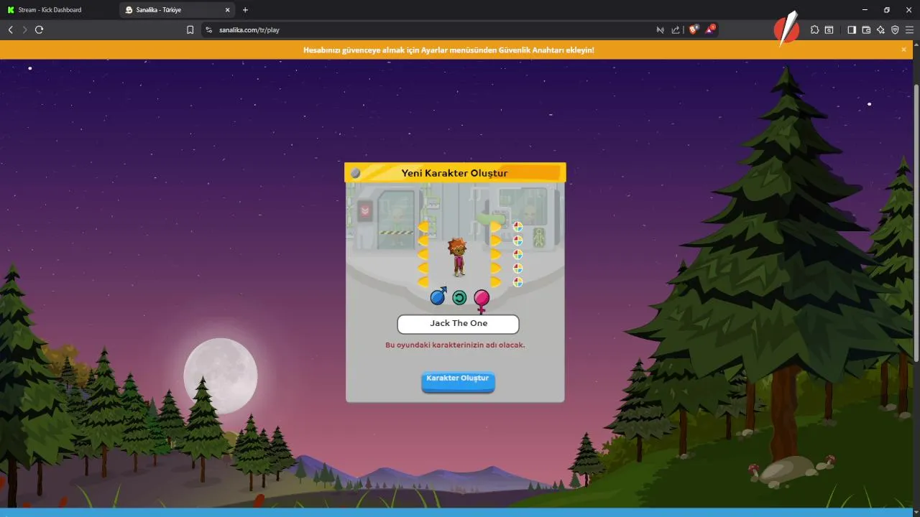Select the blue male gender symbol

(x=438, y=296)
